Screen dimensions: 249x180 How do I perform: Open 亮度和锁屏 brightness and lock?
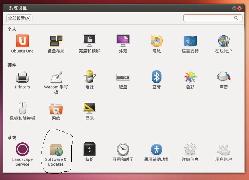pyautogui.click(x=90, y=44)
